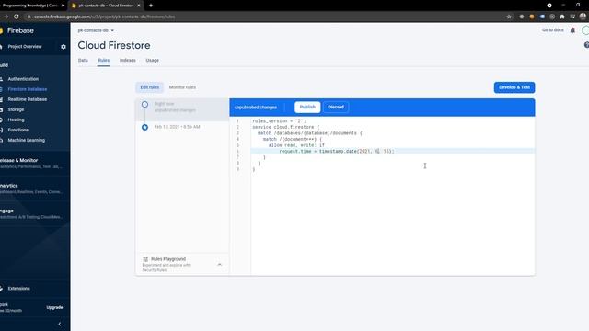The height and width of the screenshot is (331, 589).
Task: Switch to the Rules tab
Action: coord(104,60)
